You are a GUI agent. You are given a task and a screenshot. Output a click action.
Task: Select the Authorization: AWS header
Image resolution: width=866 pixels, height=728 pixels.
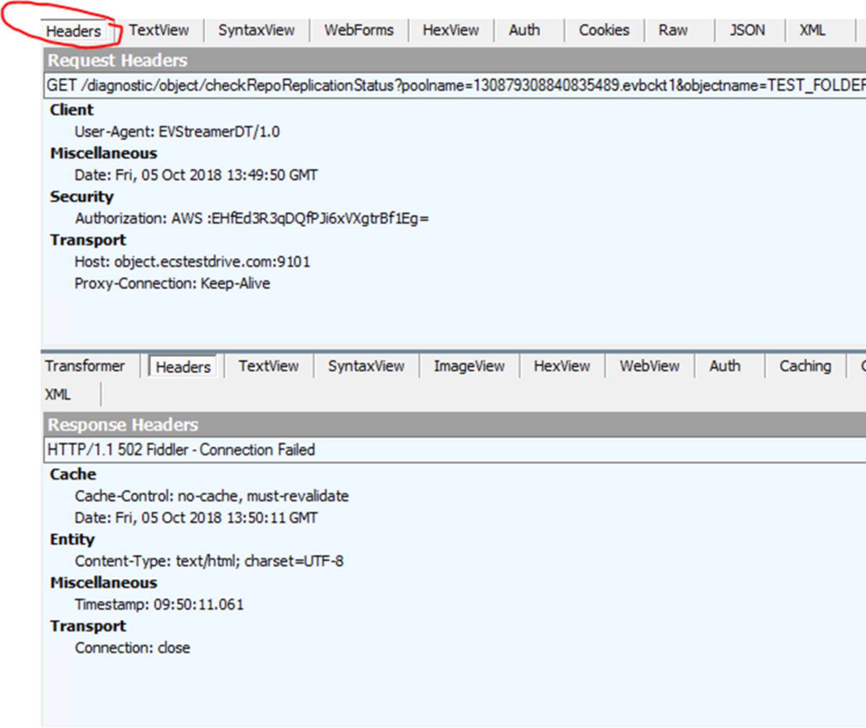[252, 218]
